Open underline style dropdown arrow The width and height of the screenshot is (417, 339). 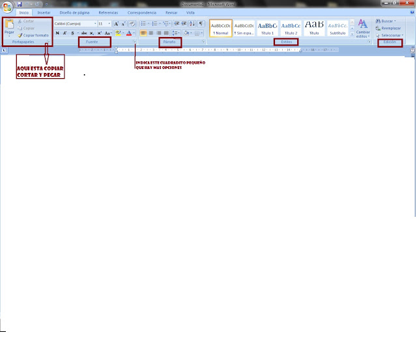tap(78, 33)
